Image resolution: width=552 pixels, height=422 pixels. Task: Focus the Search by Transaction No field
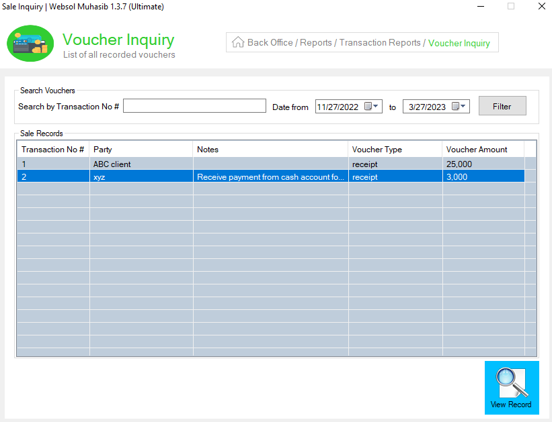coord(194,106)
